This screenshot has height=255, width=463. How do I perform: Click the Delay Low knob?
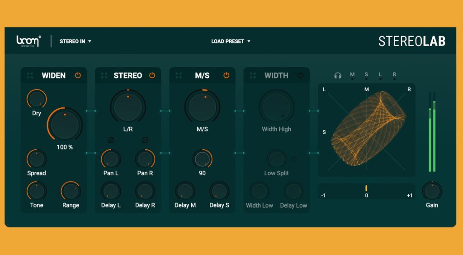click(293, 191)
